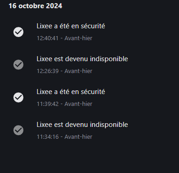Click the 12:26:39 time label

[x=48, y=71]
